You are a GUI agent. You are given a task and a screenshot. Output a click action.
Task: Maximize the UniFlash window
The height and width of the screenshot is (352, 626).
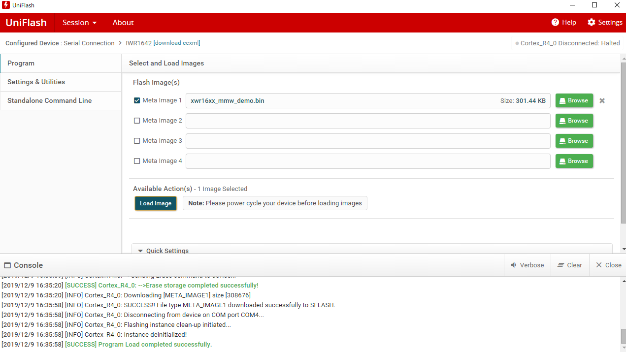(594, 5)
